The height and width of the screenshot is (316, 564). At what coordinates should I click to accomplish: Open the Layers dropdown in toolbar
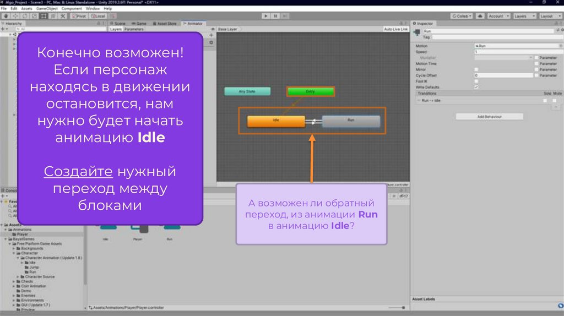point(523,16)
